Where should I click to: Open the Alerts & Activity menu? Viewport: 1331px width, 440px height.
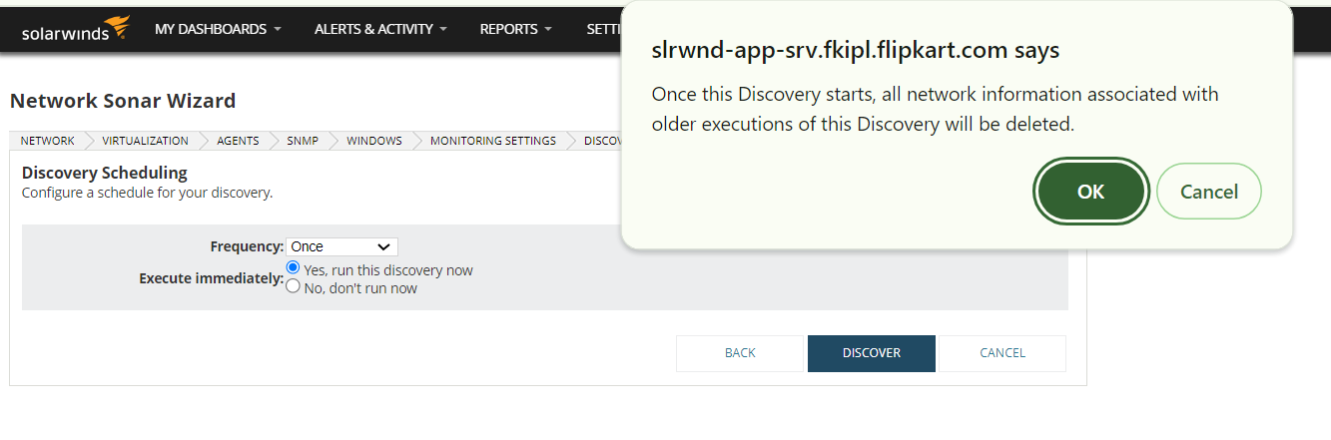[x=380, y=29]
